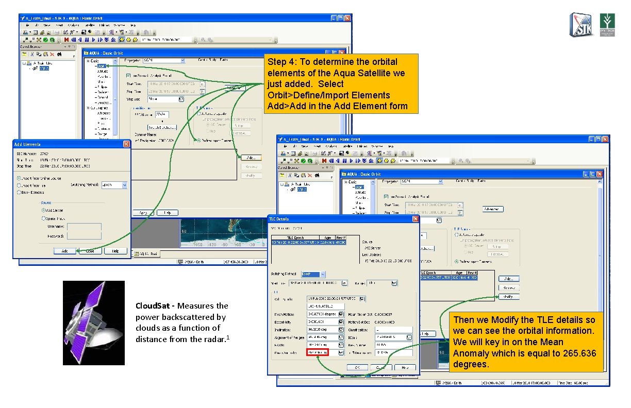
Task: Click the unit icon beside Eccentricity in TLE Details
Action: [341, 322]
